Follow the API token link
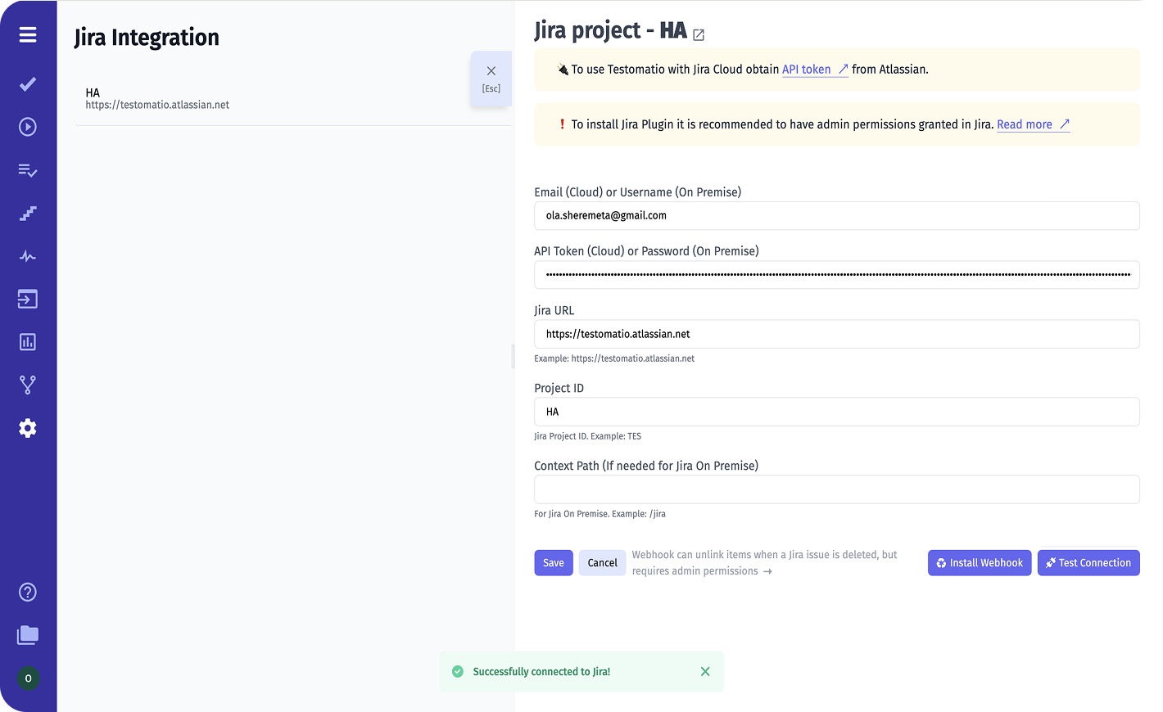Viewport: 1163px width, 712px height. point(807,70)
